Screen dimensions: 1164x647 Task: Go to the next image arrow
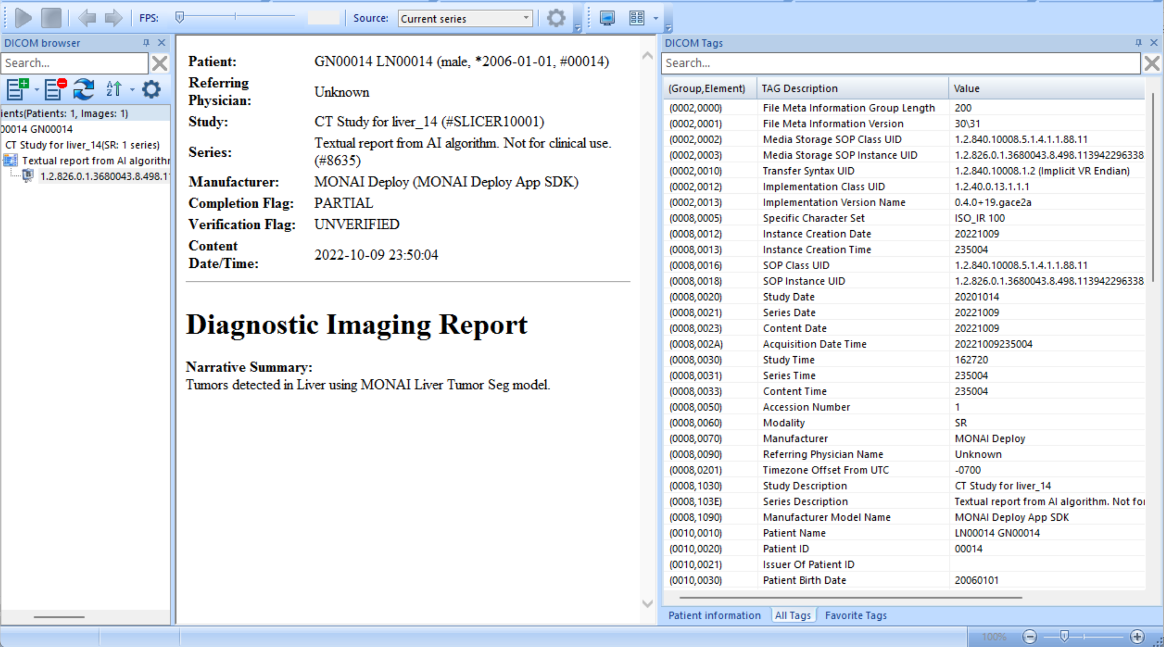point(113,18)
